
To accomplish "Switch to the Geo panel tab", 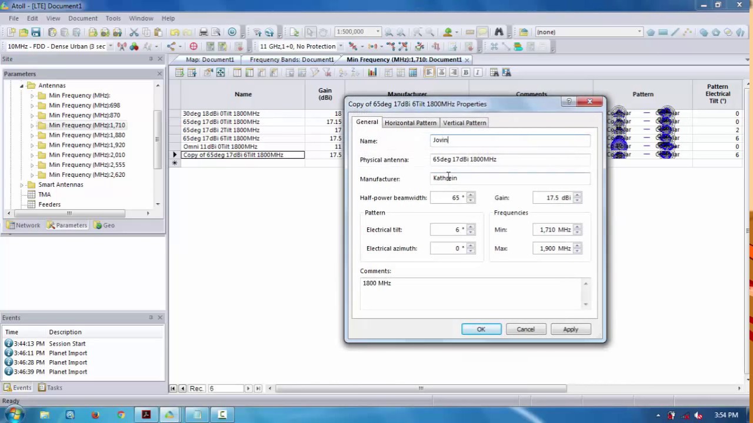I will (x=104, y=225).
